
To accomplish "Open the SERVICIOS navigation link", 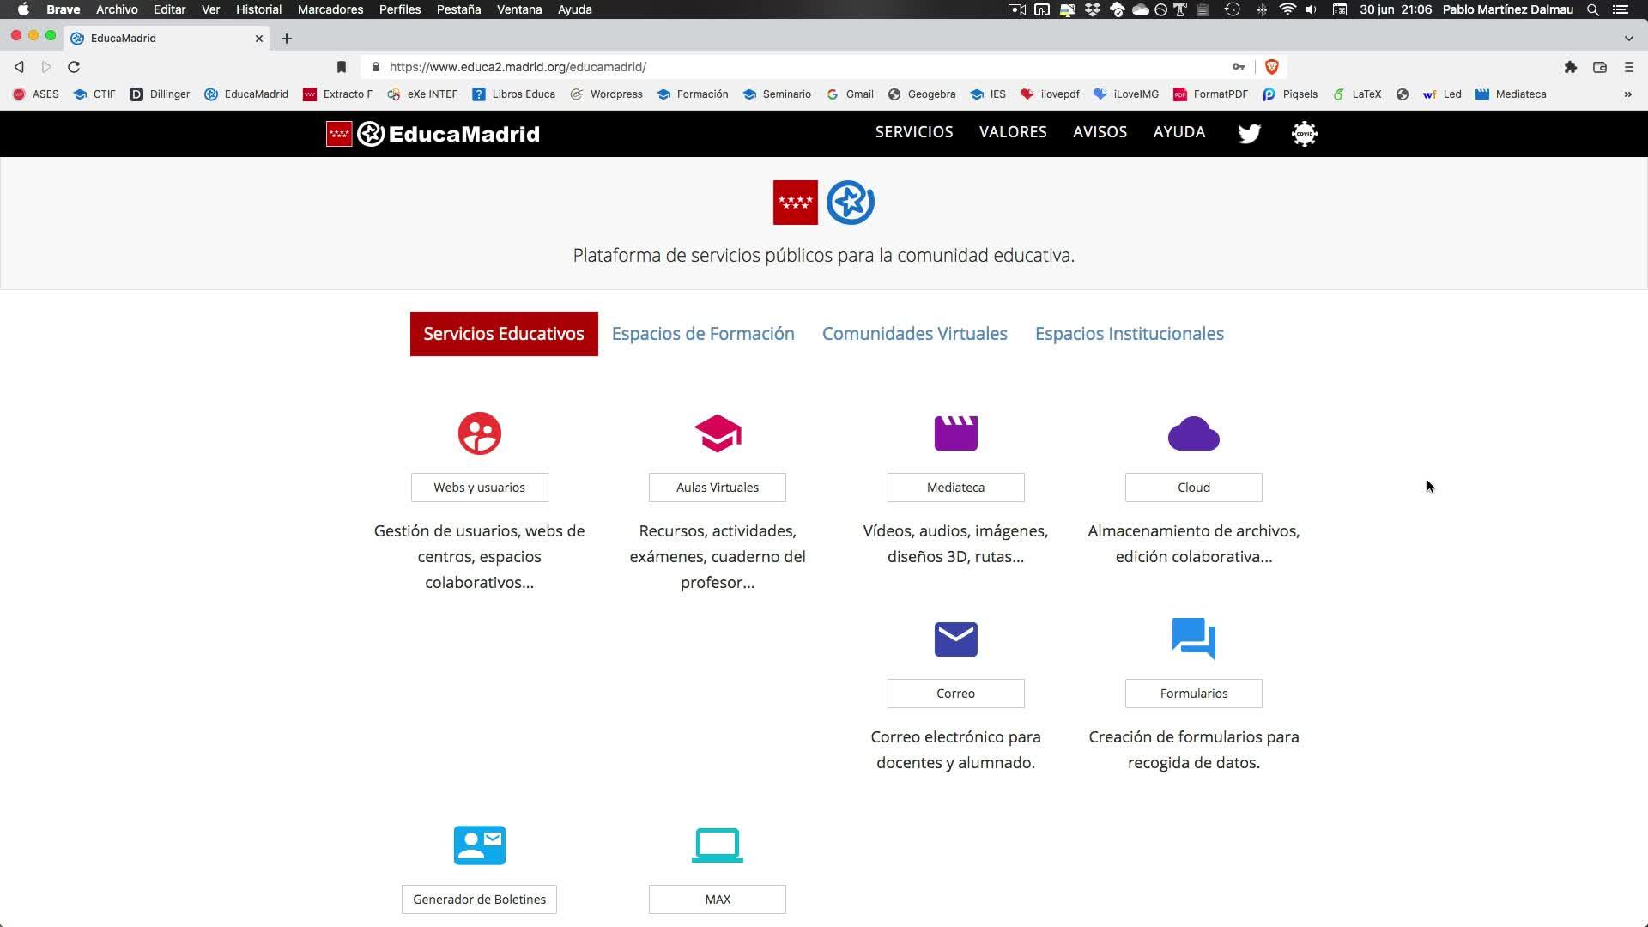I will point(913,132).
